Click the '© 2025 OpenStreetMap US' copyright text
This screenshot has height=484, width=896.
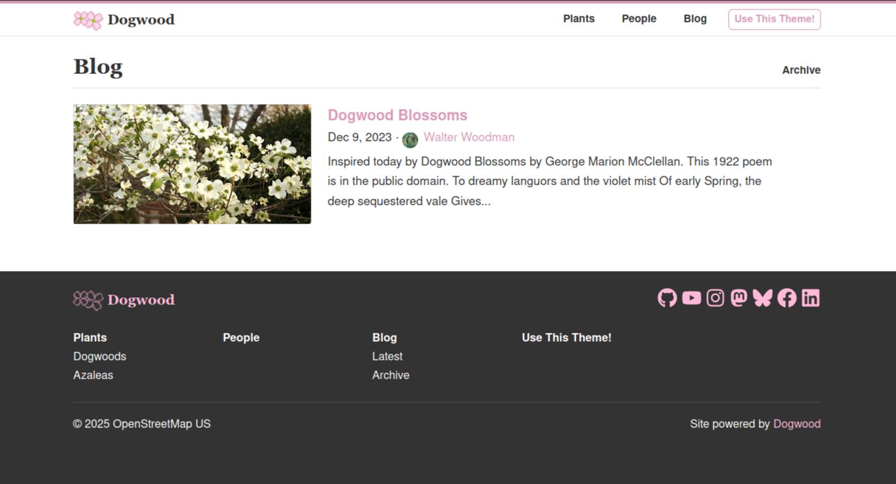(142, 424)
